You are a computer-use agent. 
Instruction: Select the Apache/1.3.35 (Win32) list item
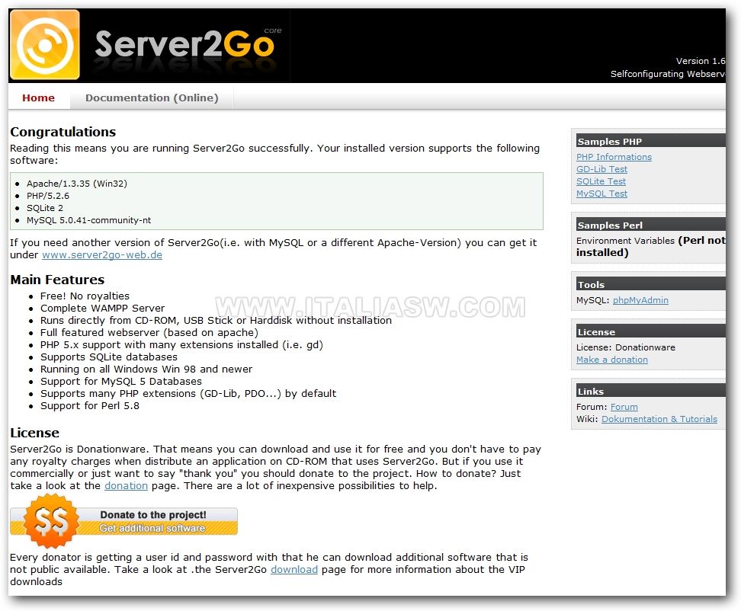coord(76,184)
